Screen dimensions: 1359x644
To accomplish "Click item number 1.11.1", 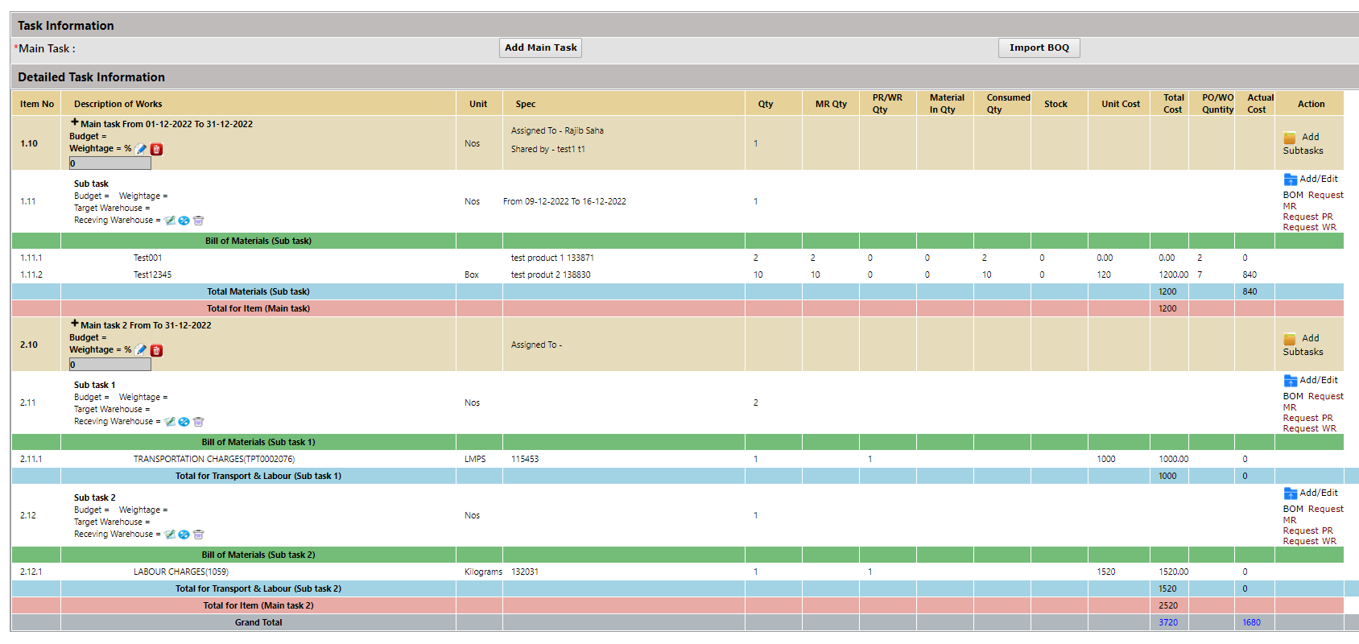I will click(31, 258).
